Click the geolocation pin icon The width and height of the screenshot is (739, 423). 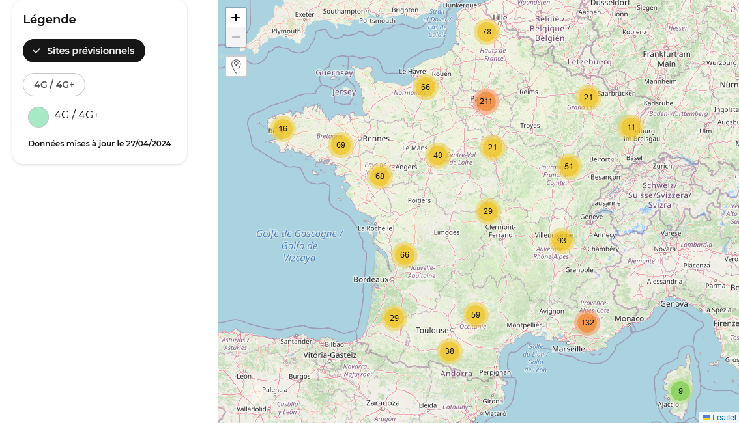click(x=236, y=66)
